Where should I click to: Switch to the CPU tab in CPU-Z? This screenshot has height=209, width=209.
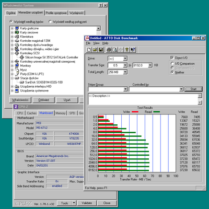[x=20, y=113]
